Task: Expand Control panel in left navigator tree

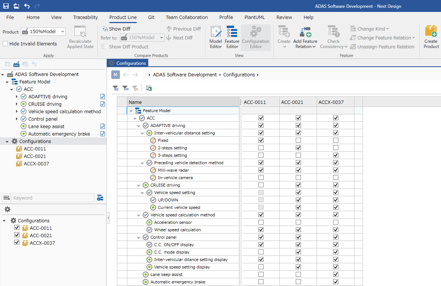Action: point(16,119)
